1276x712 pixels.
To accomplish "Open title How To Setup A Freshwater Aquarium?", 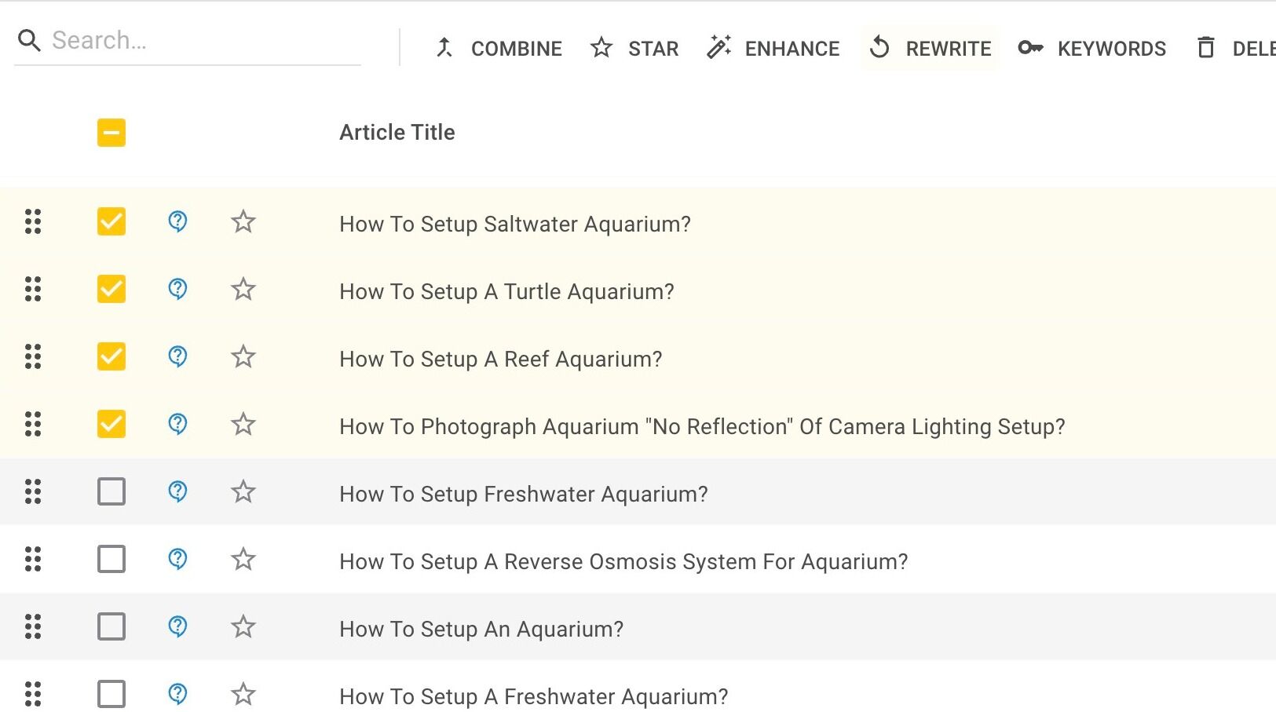I will [x=534, y=697].
